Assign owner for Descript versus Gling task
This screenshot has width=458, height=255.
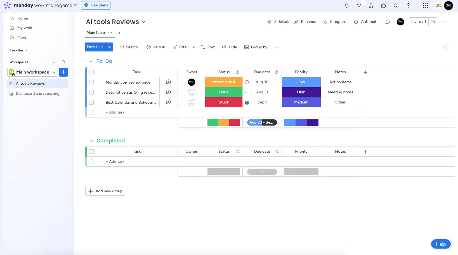[192, 92]
